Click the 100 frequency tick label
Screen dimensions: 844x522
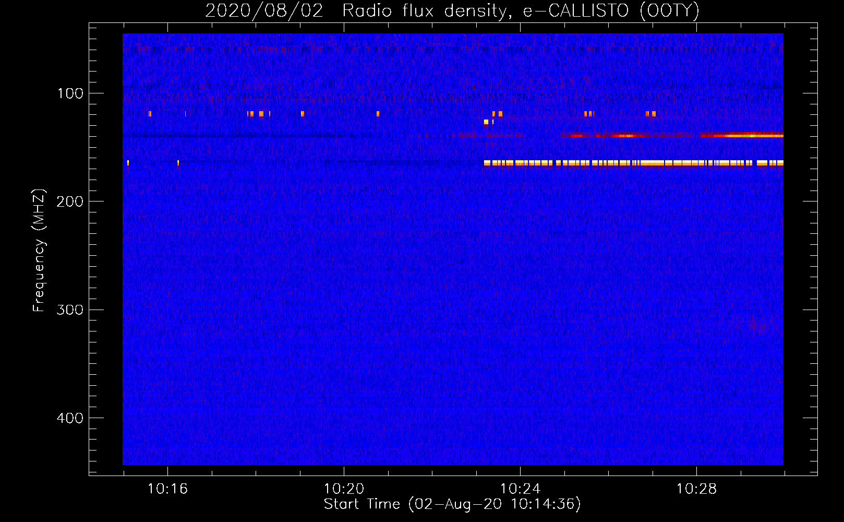70,93
